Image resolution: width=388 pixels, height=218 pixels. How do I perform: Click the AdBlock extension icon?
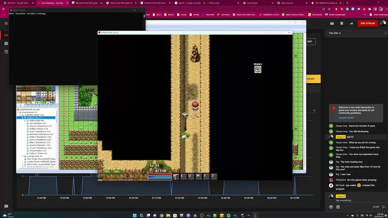pos(336,9)
